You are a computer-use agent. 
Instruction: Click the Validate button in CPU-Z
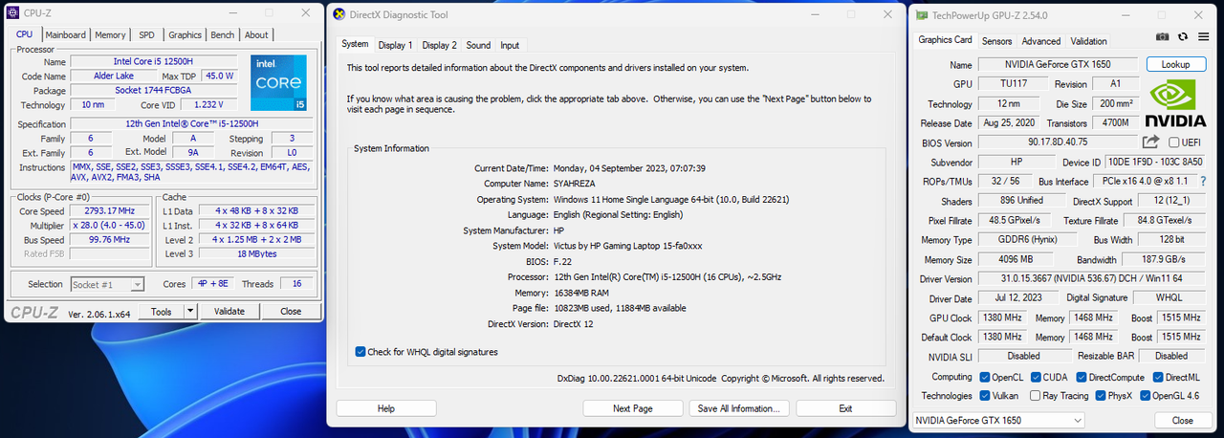tap(229, 311)
